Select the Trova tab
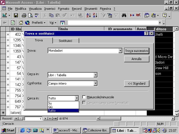The height and width of the screenshot is (134, 179). 39,40
